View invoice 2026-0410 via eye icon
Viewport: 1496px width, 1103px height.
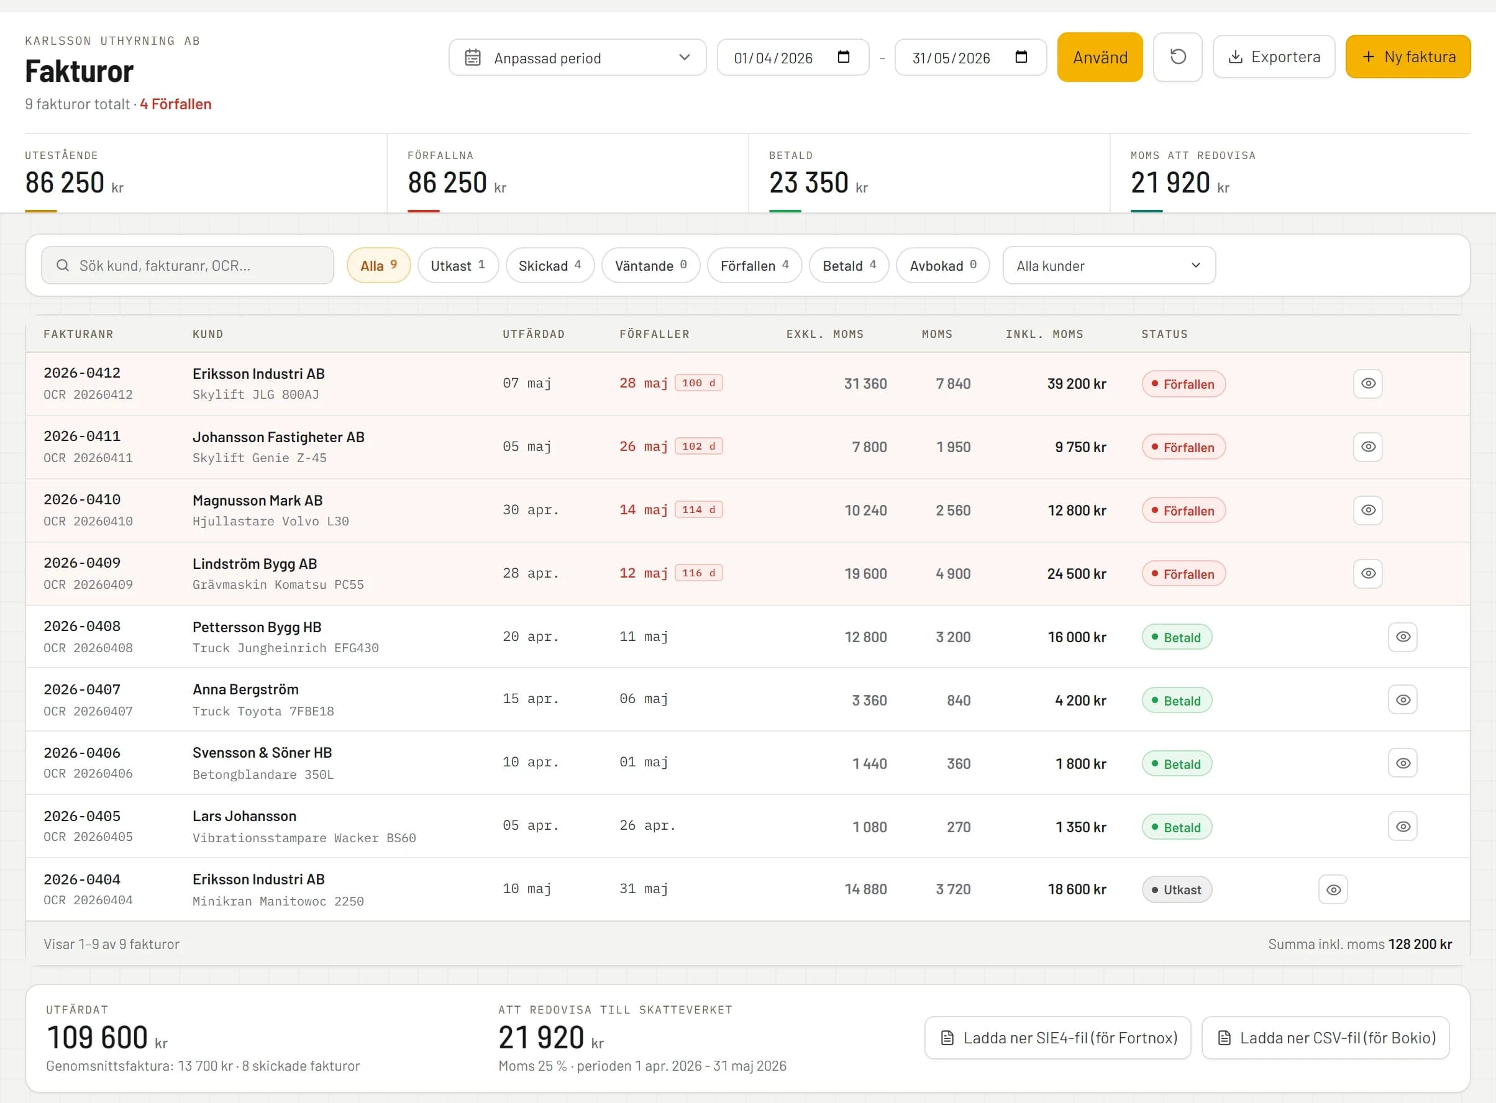[1368, 510]
